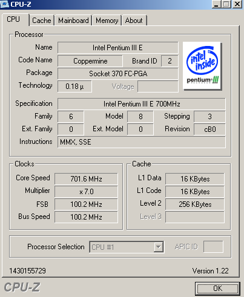Click the Code Name value 'Coppermine'
Image resolution: width=244 pixels, height=297 pixels.
tap(90, 61)
